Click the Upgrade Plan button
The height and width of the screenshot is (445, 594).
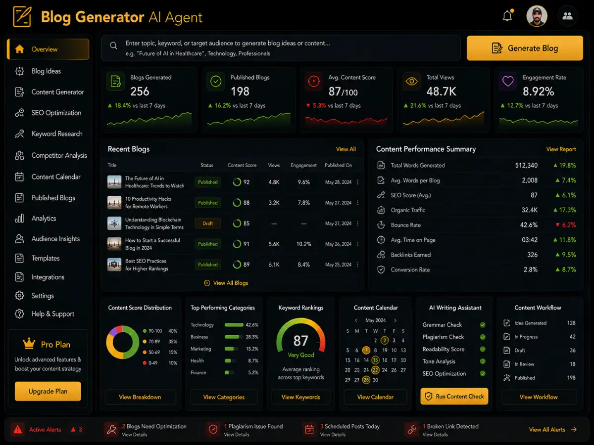48,391
